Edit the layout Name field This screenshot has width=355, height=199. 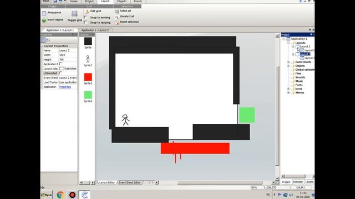(x=68, y=50)
